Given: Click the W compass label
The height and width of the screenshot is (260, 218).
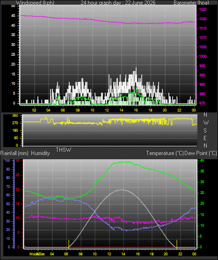Looking at the screenshot, I should pyautogui.click(x=206, y=123).
